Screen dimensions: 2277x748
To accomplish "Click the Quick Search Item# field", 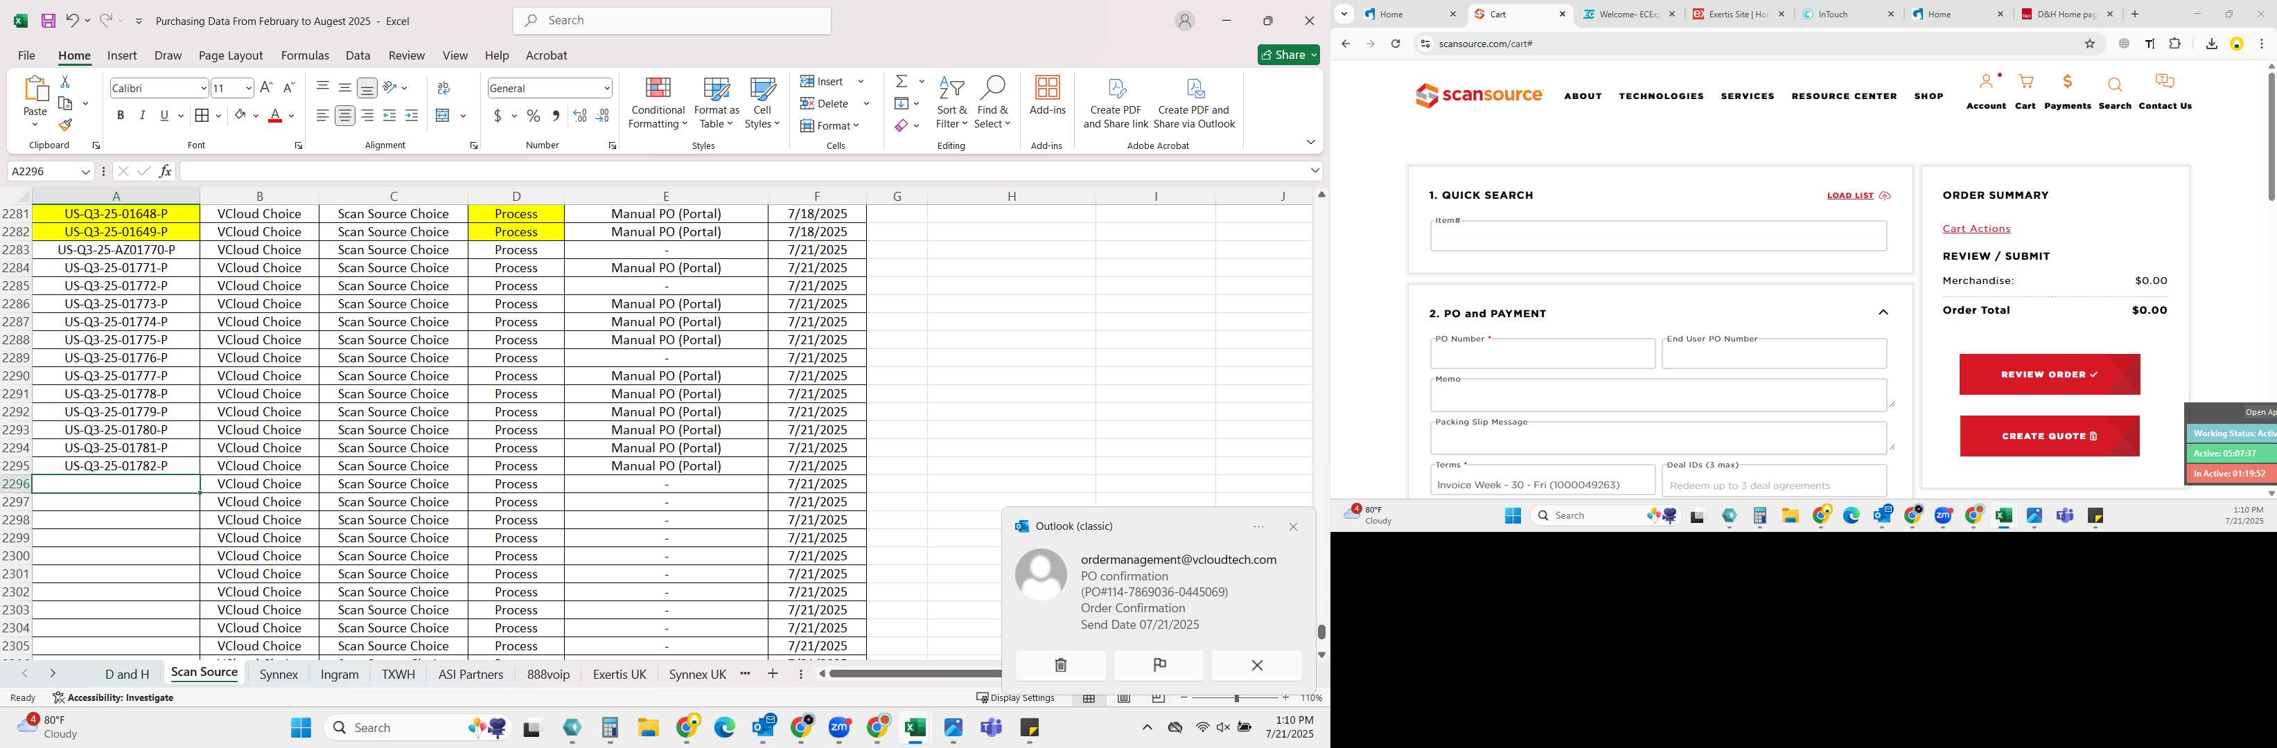I will tap(1658, 235).
